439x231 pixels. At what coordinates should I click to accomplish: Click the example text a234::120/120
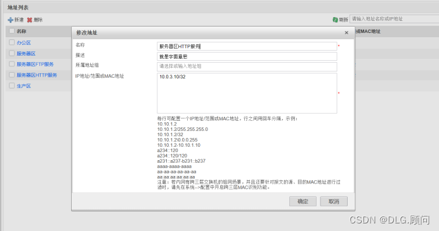click(172, 156)
